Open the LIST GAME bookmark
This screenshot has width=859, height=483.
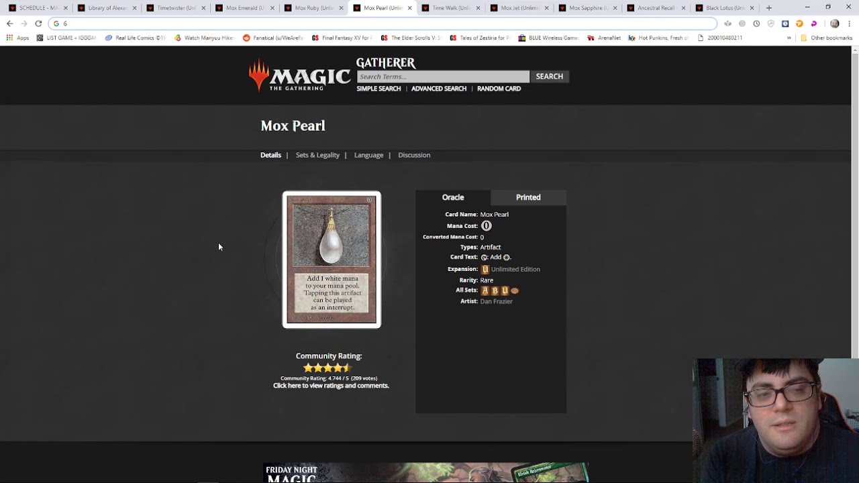(x=66, y=38)
